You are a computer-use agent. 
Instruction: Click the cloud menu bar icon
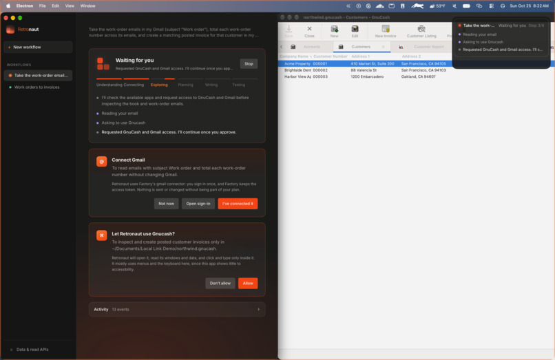point(380,6)
